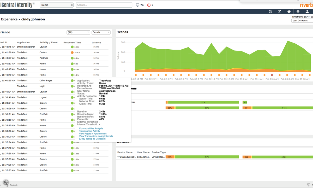The image size is (313, 188).
Task: Expand the Experience caret menu
Action: 19,20
